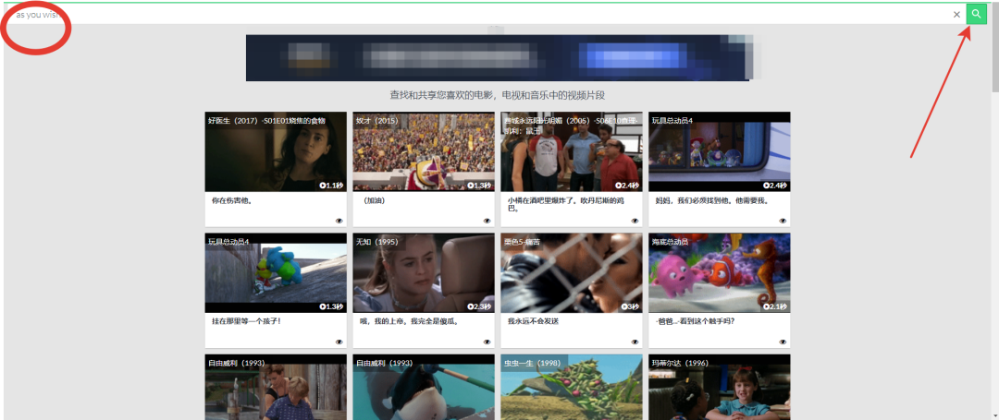Screen dimensions: 999x420
Task: Click the title '海底总动员'
Action: click(x=670, y=242)
